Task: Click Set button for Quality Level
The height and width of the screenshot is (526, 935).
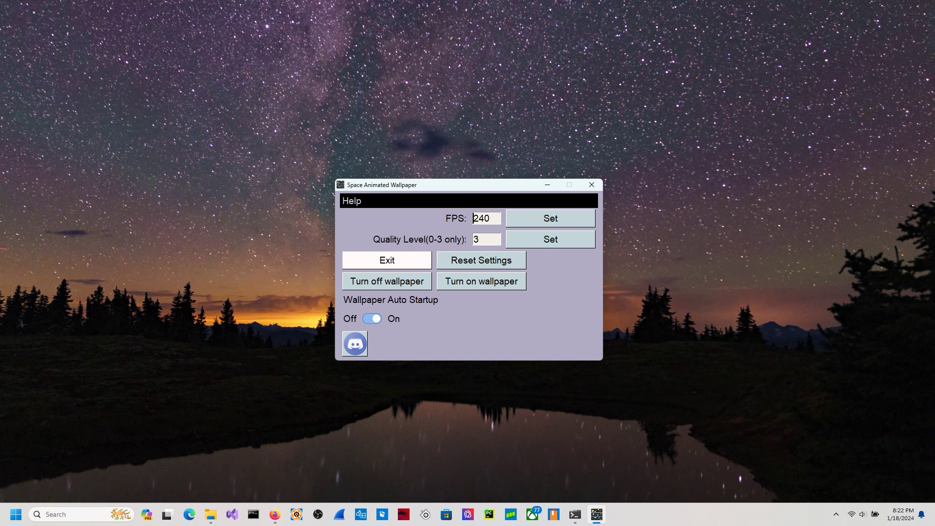Action: [550, 239]
